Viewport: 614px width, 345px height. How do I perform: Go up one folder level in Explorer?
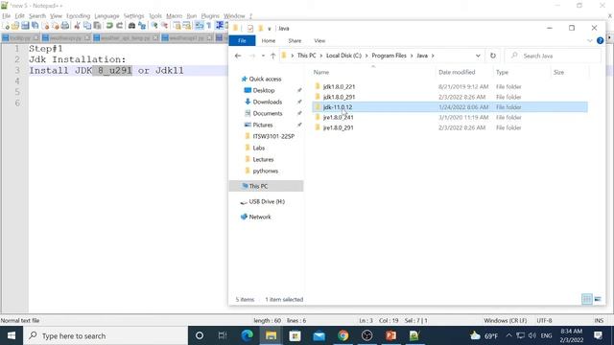[x=272, y=56]
